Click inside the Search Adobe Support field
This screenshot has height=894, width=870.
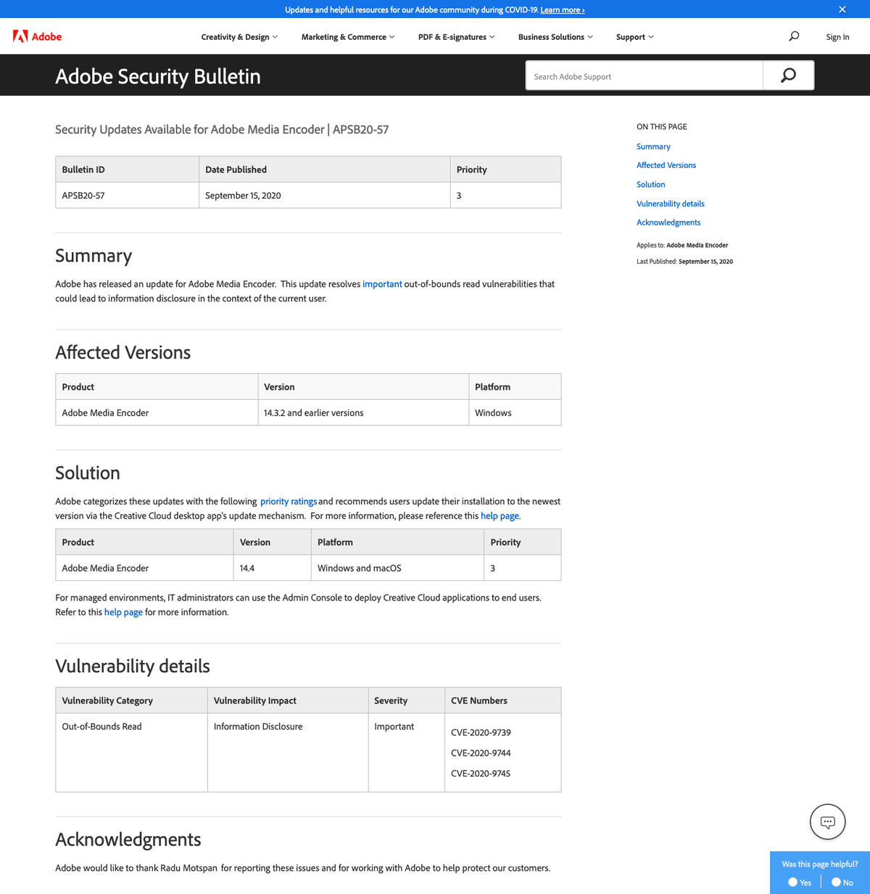(x=645, y=75)
